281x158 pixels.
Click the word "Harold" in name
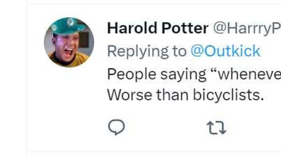tap(132, 28)
